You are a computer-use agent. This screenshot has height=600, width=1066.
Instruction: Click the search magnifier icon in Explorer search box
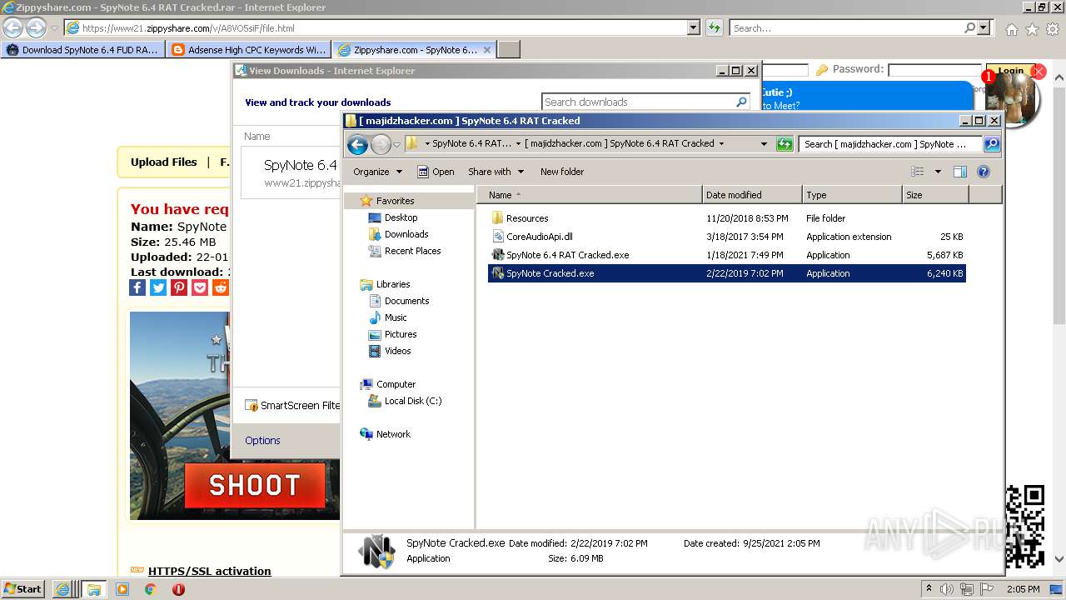point(991,144)
